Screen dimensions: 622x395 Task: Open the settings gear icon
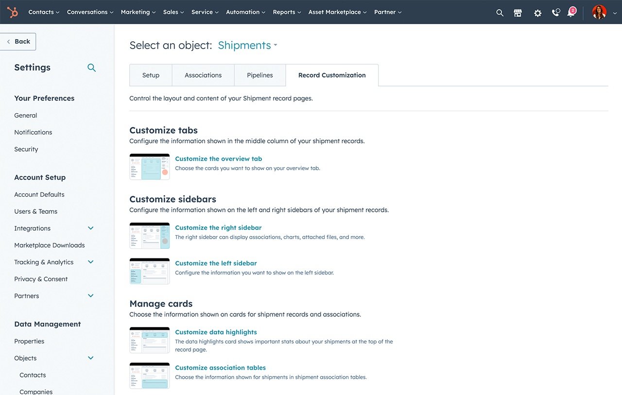(x=537, y=13)
